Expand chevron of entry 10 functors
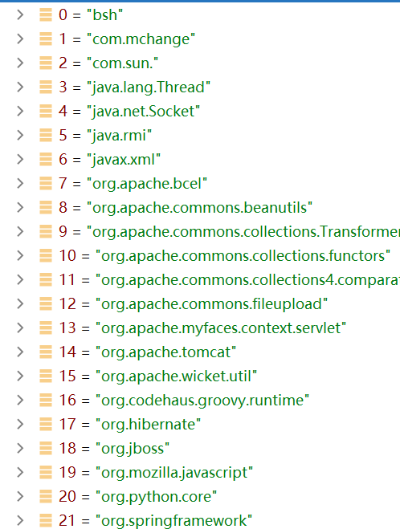Viewport: 400px width, 529px height. point(20,256)
